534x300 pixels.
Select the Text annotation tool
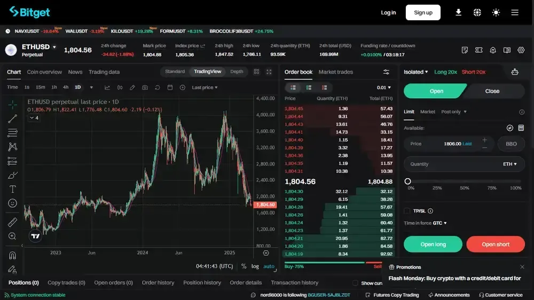point(13,189)
